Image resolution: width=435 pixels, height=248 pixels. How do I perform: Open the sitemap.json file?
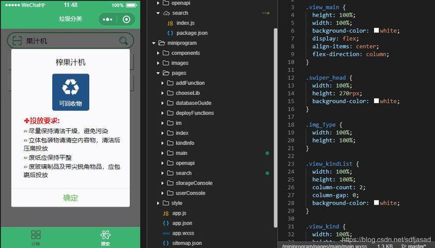tap(187, 243)
